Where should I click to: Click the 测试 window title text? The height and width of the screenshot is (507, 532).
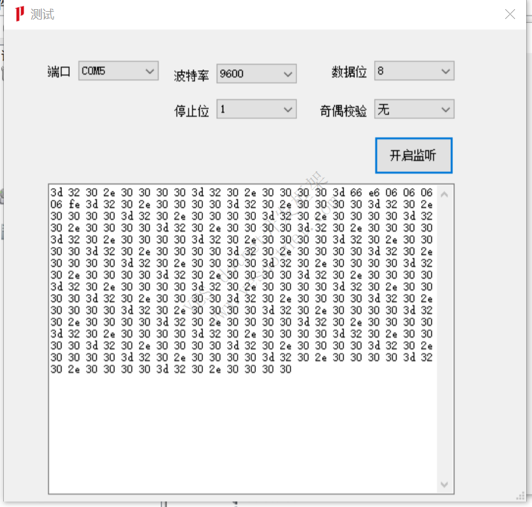41,14
